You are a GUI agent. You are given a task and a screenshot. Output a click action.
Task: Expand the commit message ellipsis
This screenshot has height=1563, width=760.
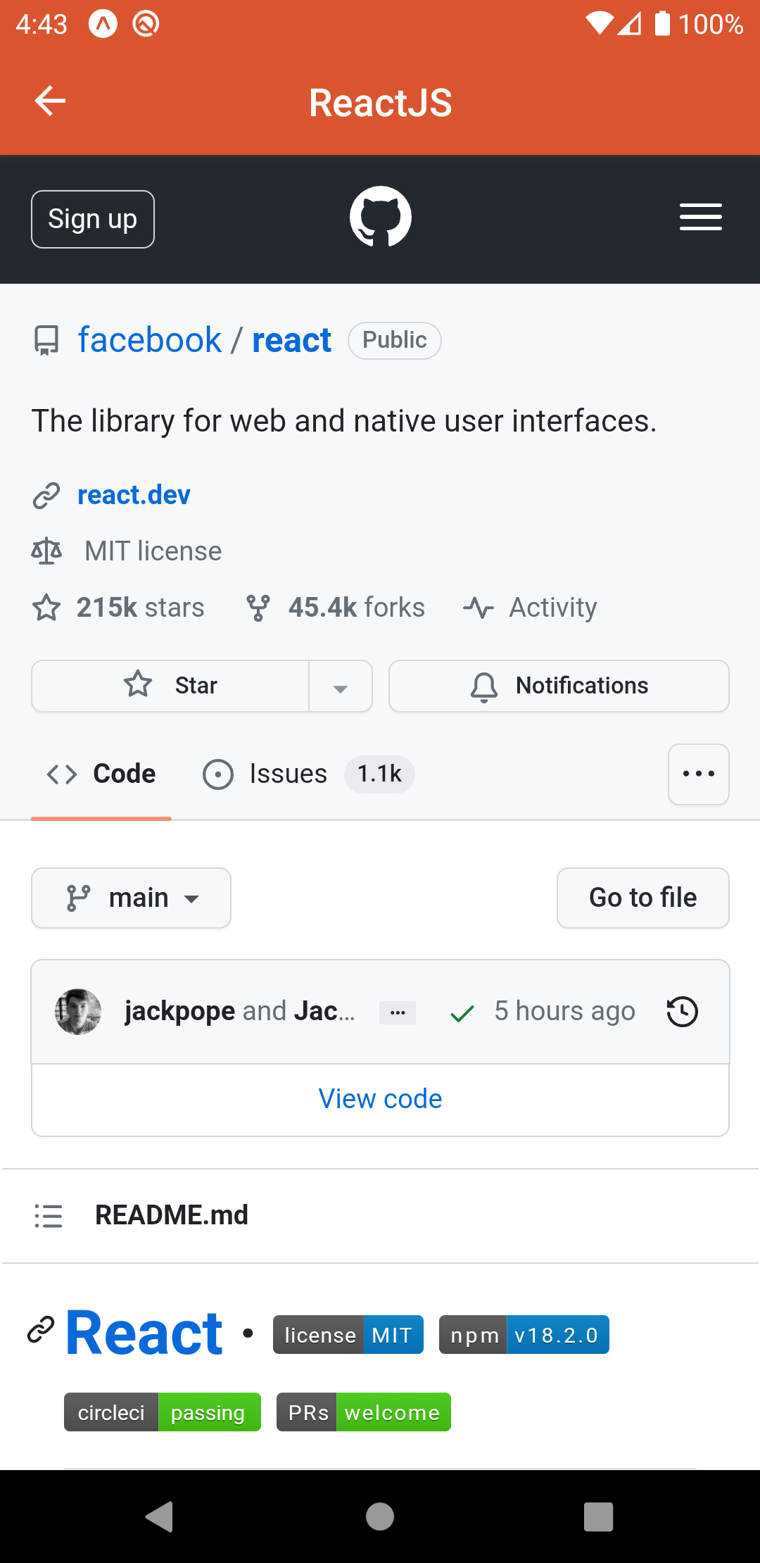[x=398, y=1012]
